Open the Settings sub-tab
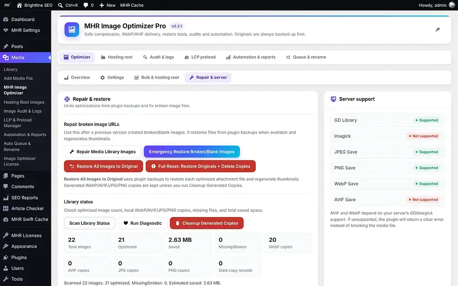Image resolution: width=458 pixels, height=286 pixels. (112, 77)
